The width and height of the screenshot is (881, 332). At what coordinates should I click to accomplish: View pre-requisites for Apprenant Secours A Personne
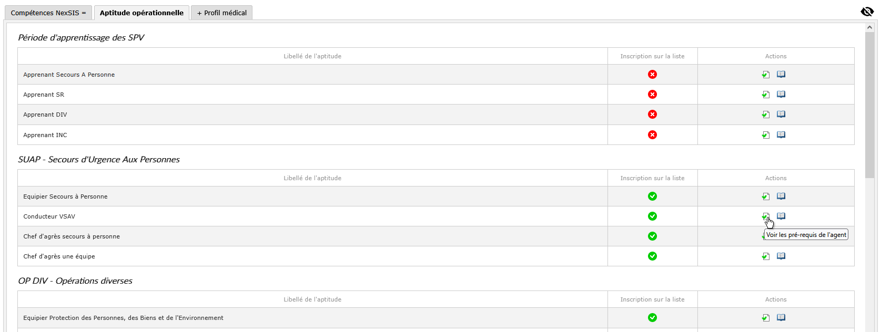pos(766,75)
